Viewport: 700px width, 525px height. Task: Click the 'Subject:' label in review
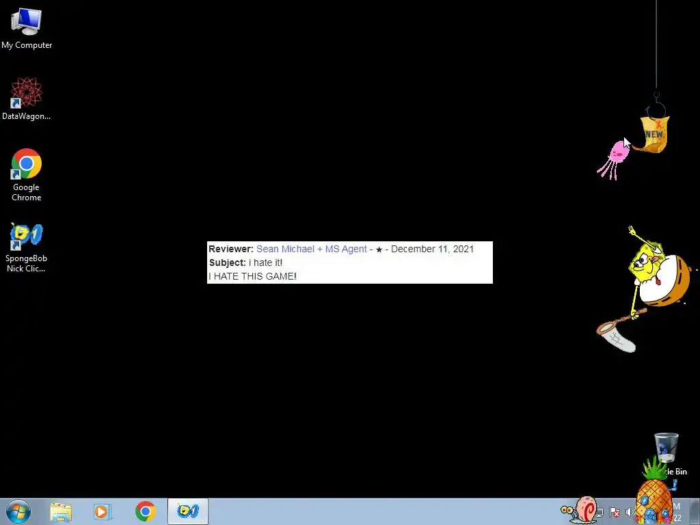[x=227, y=262]
